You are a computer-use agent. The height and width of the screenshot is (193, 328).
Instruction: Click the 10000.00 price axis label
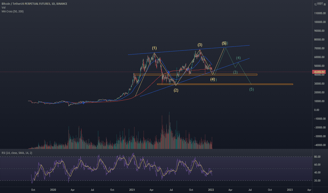320,101
